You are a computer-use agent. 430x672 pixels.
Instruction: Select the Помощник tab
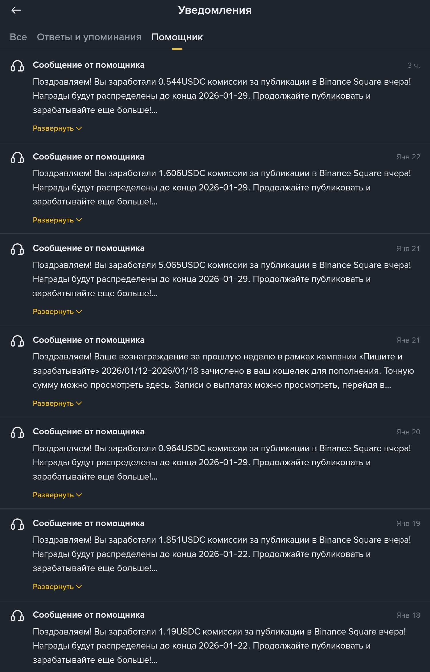pyautogui.click(x=177, y=37)
